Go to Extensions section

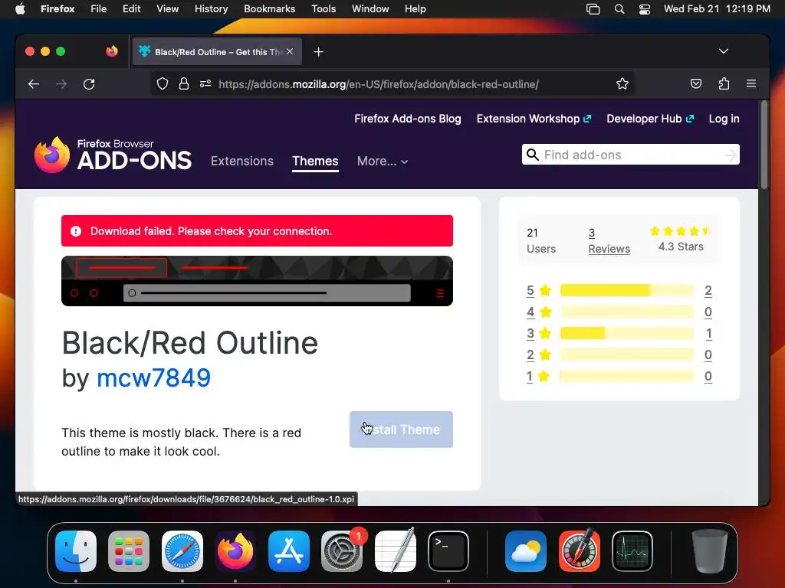tap(242, 161)
